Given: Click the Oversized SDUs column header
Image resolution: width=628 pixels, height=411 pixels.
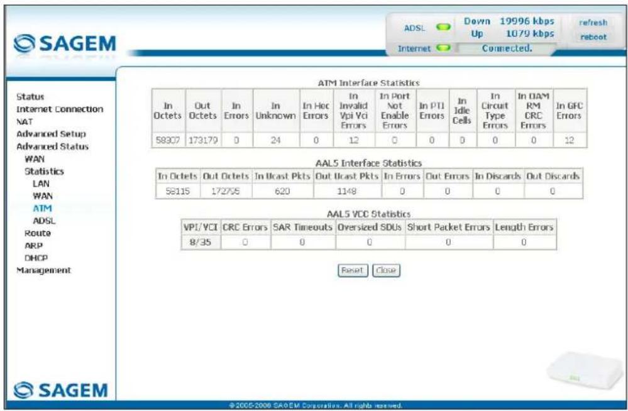Looking at the screenshot, I should click(x=370, y=227).
